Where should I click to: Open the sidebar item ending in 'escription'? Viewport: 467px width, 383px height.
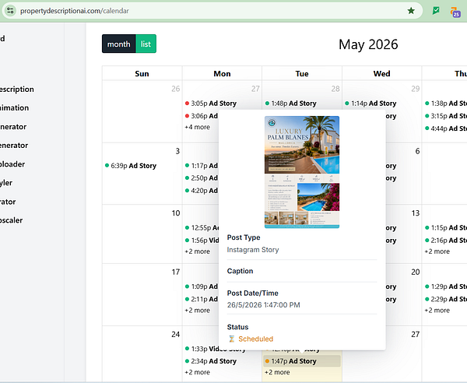click(17, 90)
